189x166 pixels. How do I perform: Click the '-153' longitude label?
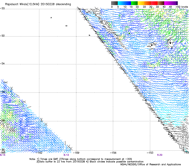click(150, 153)
